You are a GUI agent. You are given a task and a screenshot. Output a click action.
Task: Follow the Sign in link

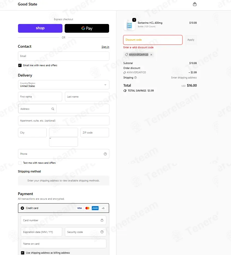[105, 47]
